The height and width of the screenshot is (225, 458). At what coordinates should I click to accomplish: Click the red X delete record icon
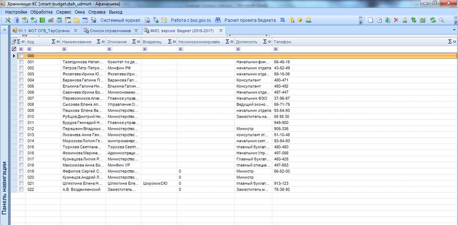click(396, 20)
